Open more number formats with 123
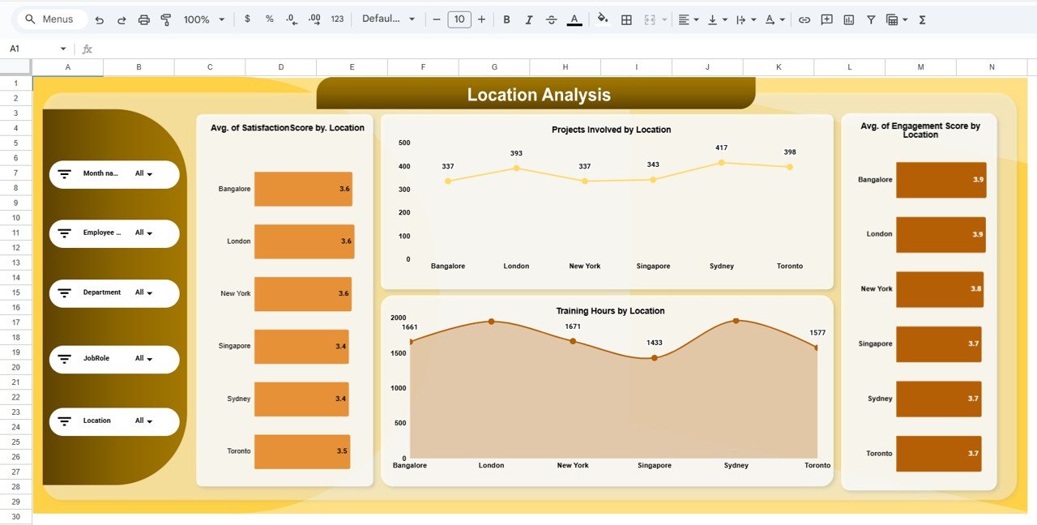1037x525 pixels. tap(337, 19)
